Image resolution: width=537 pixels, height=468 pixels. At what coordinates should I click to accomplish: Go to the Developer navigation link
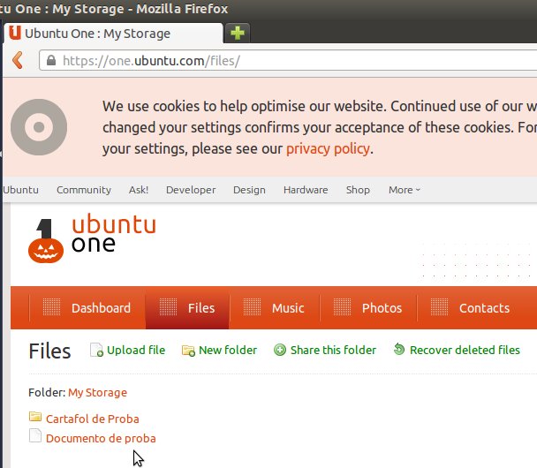point(191,190)
